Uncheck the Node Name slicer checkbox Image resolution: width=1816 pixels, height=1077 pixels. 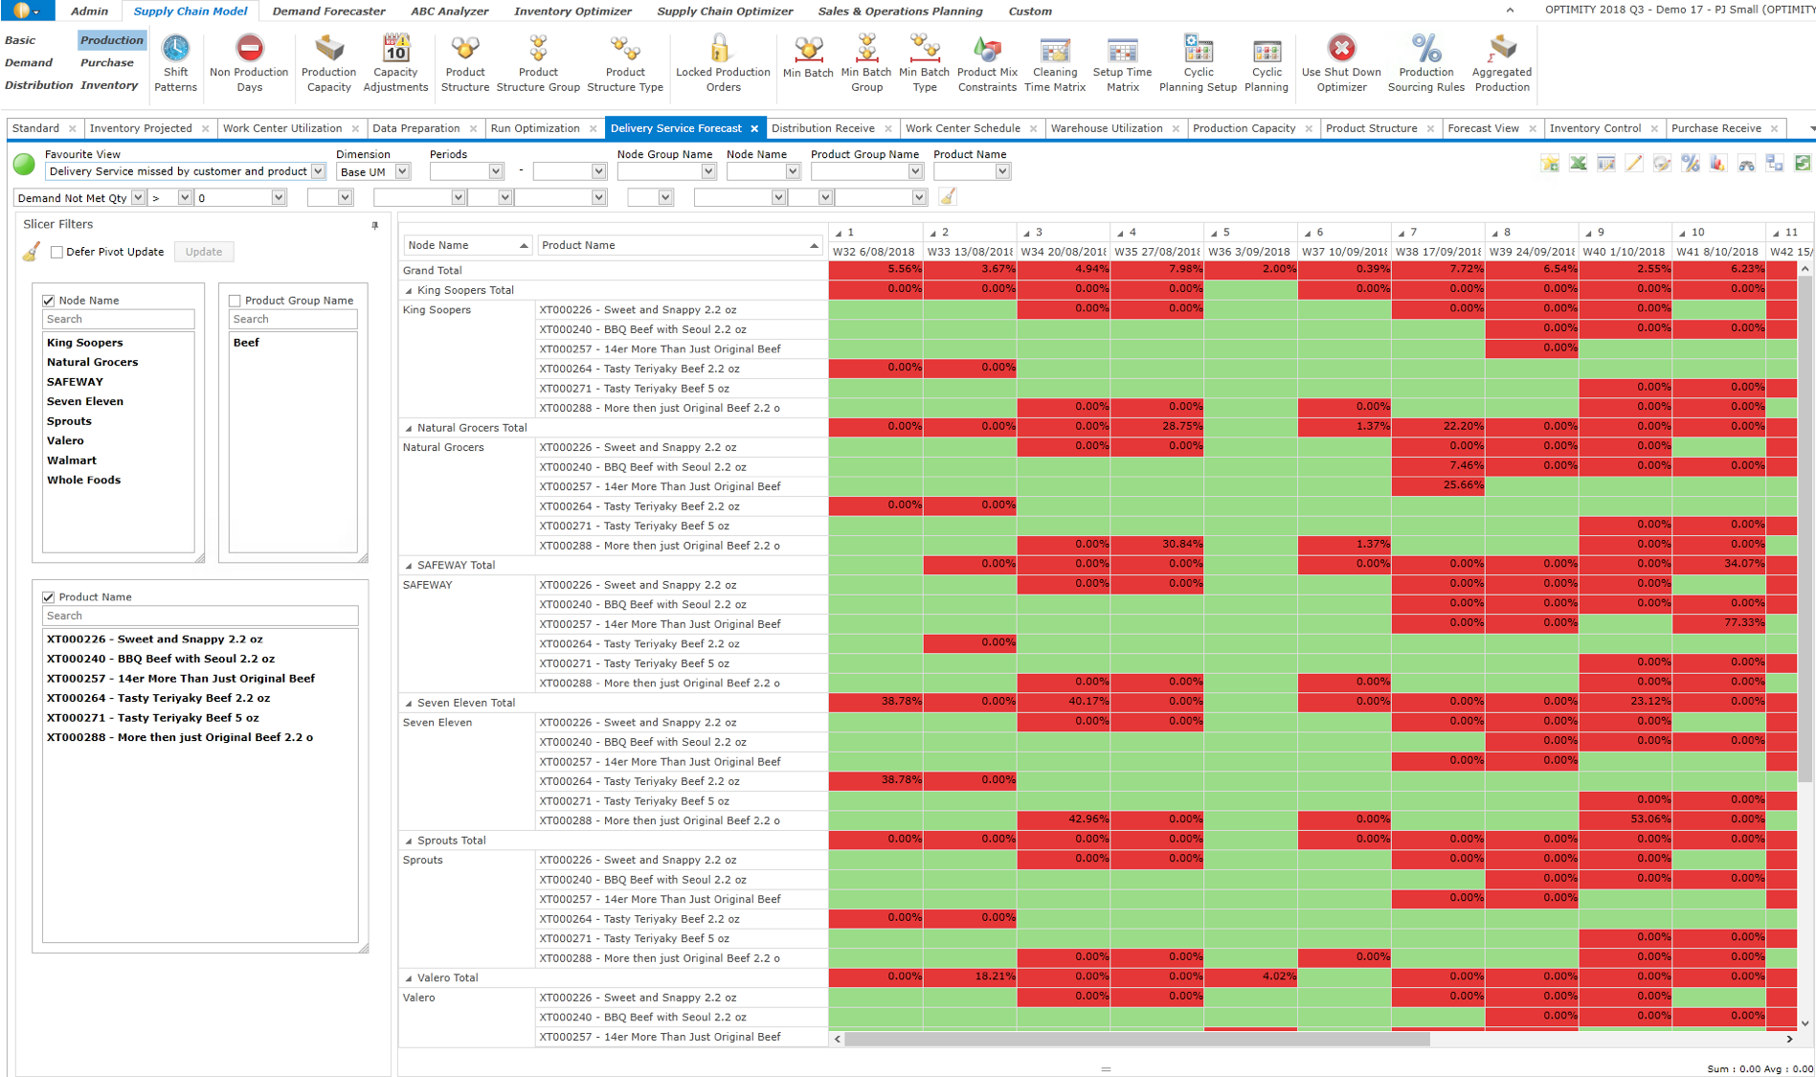coord(49,301)
